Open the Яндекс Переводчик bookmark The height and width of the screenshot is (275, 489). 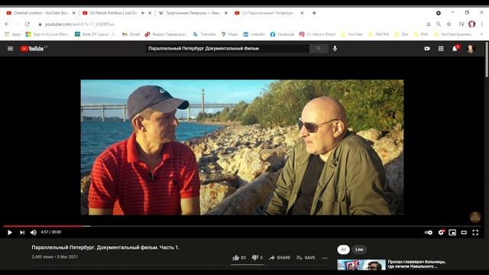(x=167, y=34)
